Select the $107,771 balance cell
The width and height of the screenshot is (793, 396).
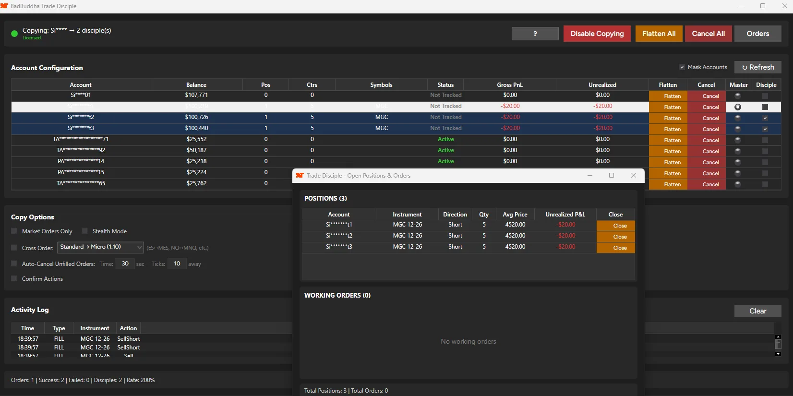[196, 95]
